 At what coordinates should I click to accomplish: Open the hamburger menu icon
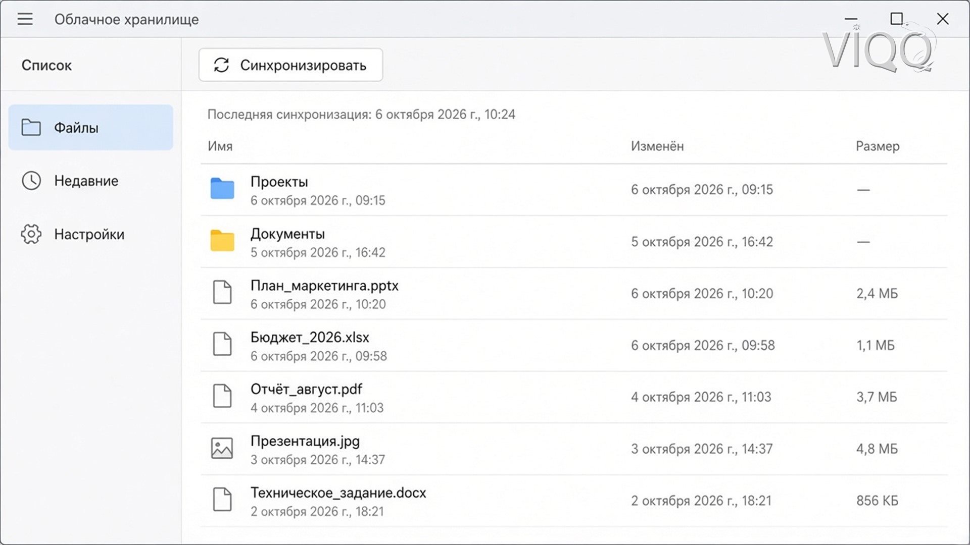pos(25,19)
